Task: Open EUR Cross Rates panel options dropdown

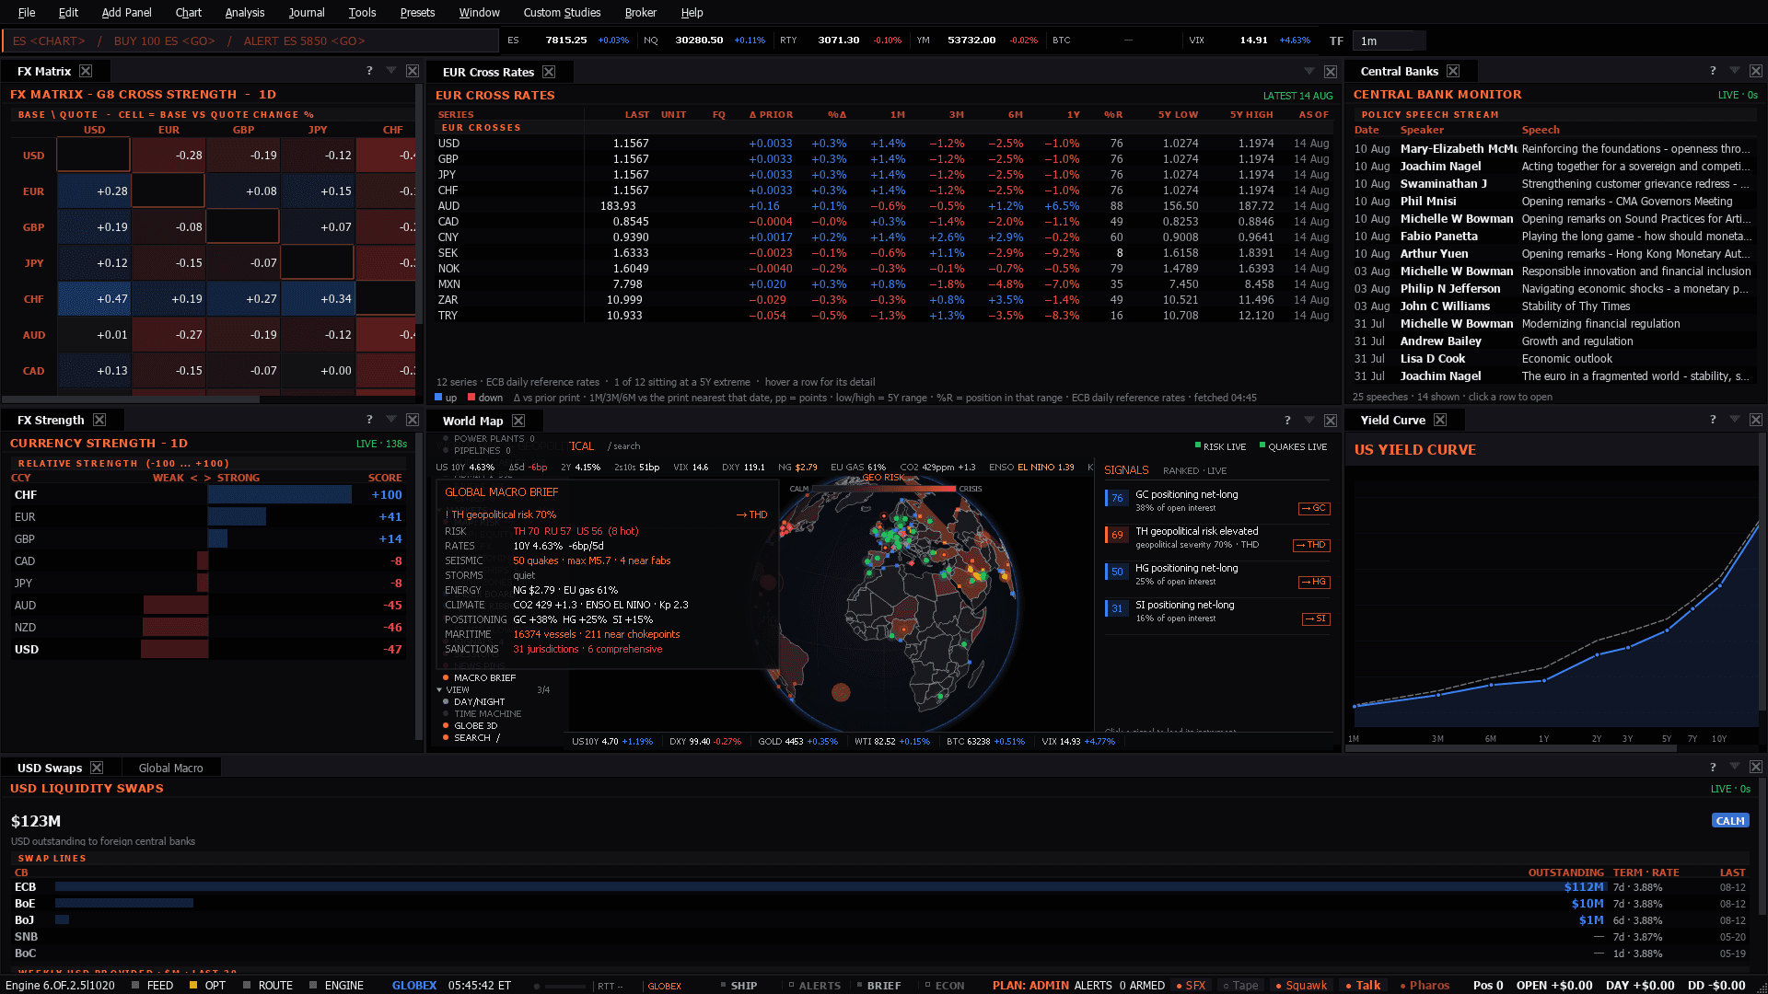Action: point(1309,71)
